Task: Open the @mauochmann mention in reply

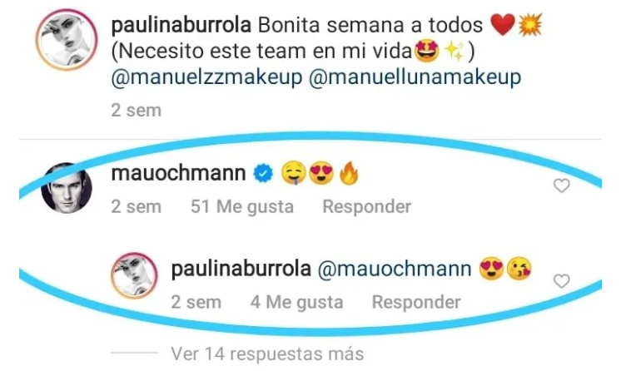Action: coord(395,270)
